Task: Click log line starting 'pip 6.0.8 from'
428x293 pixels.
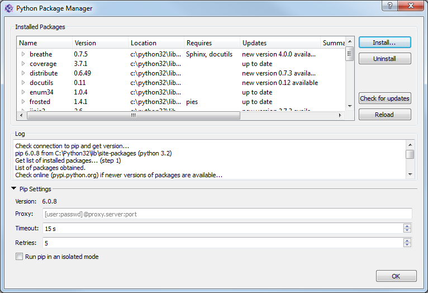Action: (93, 153)
